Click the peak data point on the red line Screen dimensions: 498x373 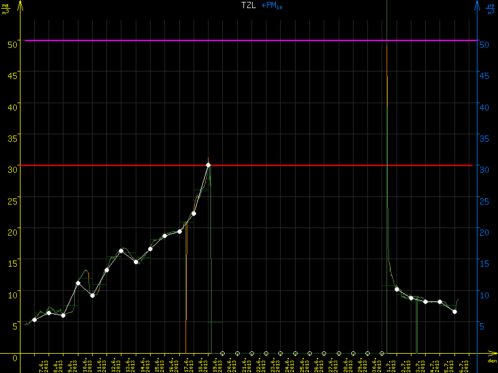click(208, 165)
